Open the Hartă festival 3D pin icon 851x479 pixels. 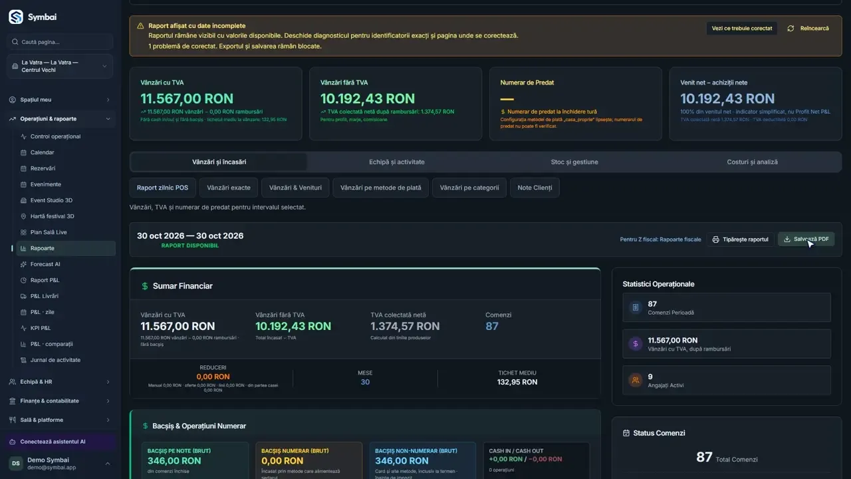click(x=24, y=216)
